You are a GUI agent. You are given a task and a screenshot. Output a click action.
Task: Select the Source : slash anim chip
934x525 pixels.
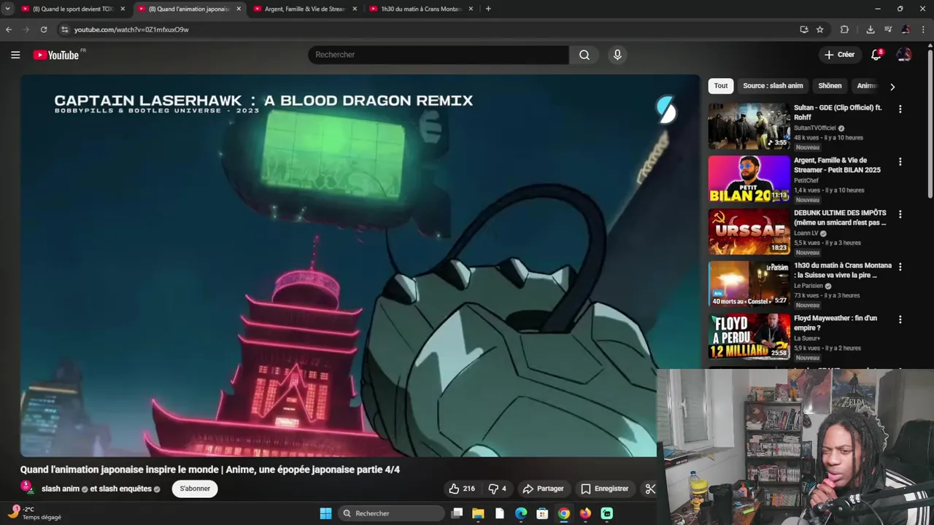tap(773, 86)
